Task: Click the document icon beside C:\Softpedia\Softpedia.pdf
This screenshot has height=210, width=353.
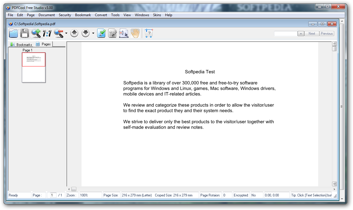Action: pos(11,24)
